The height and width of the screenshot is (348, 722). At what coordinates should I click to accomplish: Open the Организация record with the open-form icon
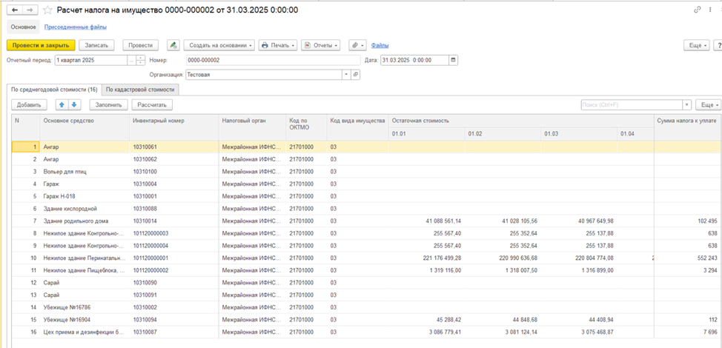tap(356, 75)
